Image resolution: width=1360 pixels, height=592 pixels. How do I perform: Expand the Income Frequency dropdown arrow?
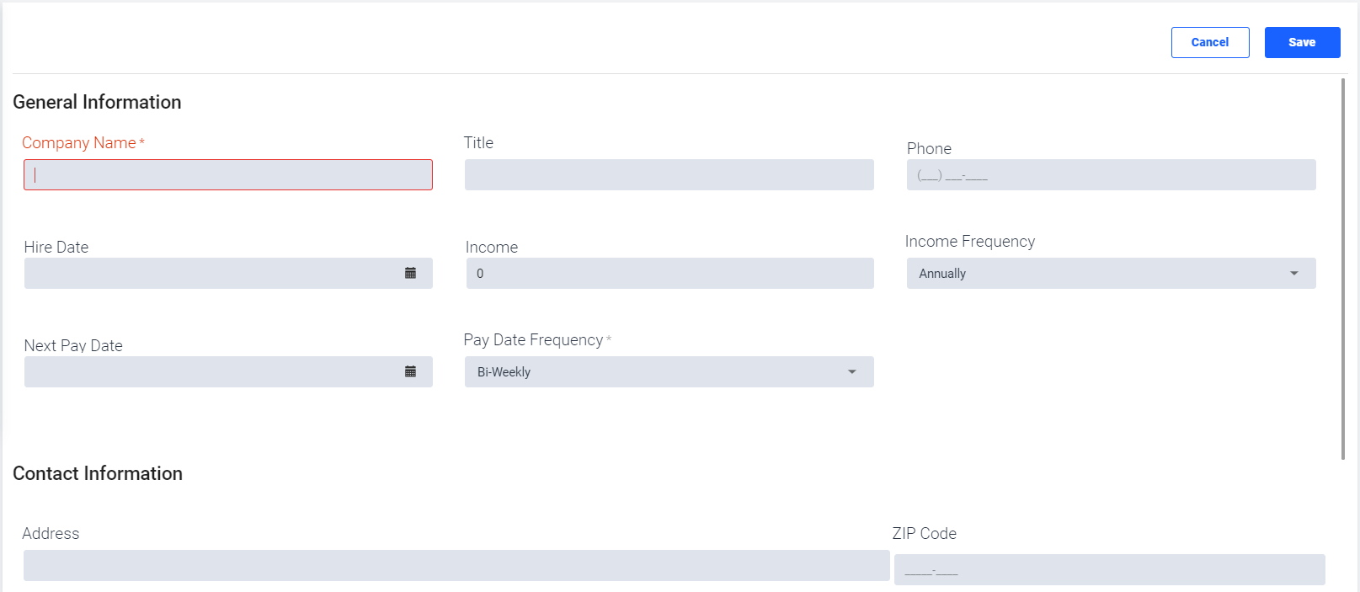(1294, 273)
